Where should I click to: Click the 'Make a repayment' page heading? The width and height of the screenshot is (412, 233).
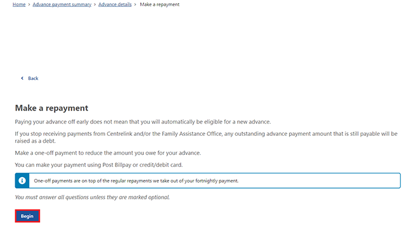point(51,108)
